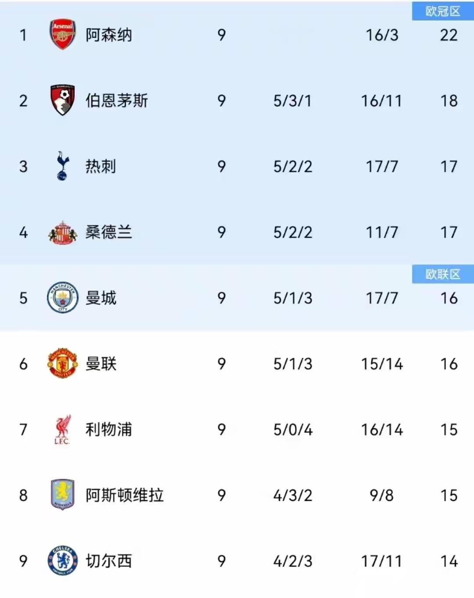The height and width of the screenshot is (598, 474).
Task: Open the 伯恩茅斯 team page
Action: (117, 100)
